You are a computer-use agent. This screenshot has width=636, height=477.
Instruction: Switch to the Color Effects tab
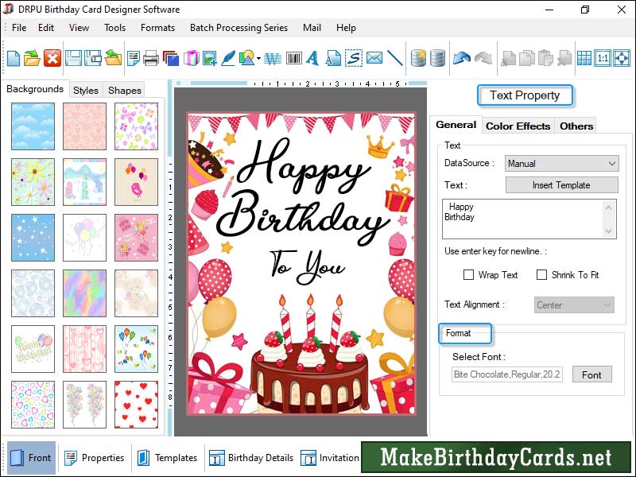pos(518,126)
